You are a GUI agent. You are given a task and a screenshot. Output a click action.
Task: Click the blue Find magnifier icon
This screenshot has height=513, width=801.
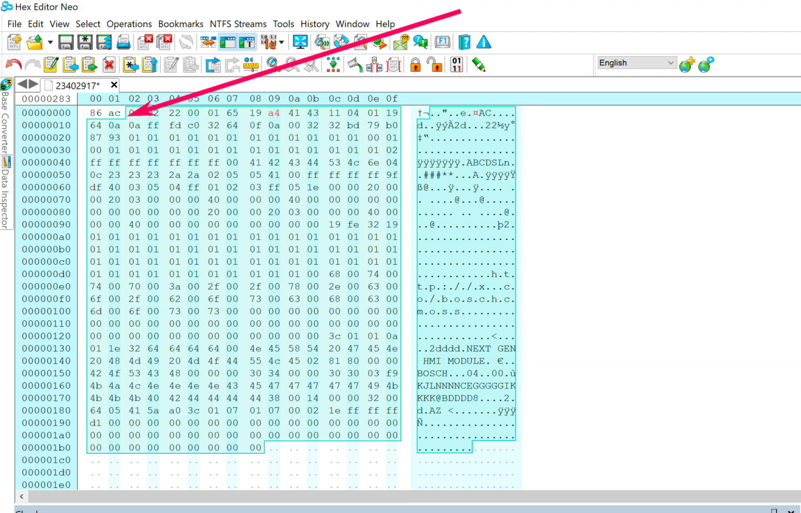click(273, 65)
